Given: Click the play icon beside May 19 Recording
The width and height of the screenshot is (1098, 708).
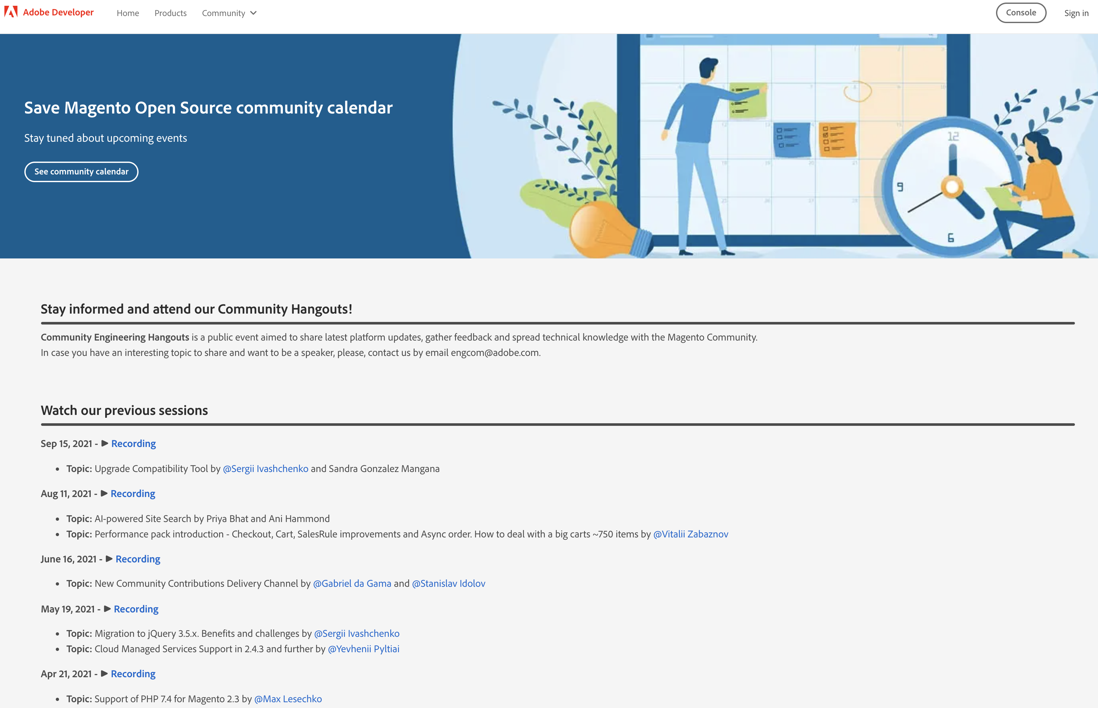Looking at the screenshot, I should coord(107,609).
